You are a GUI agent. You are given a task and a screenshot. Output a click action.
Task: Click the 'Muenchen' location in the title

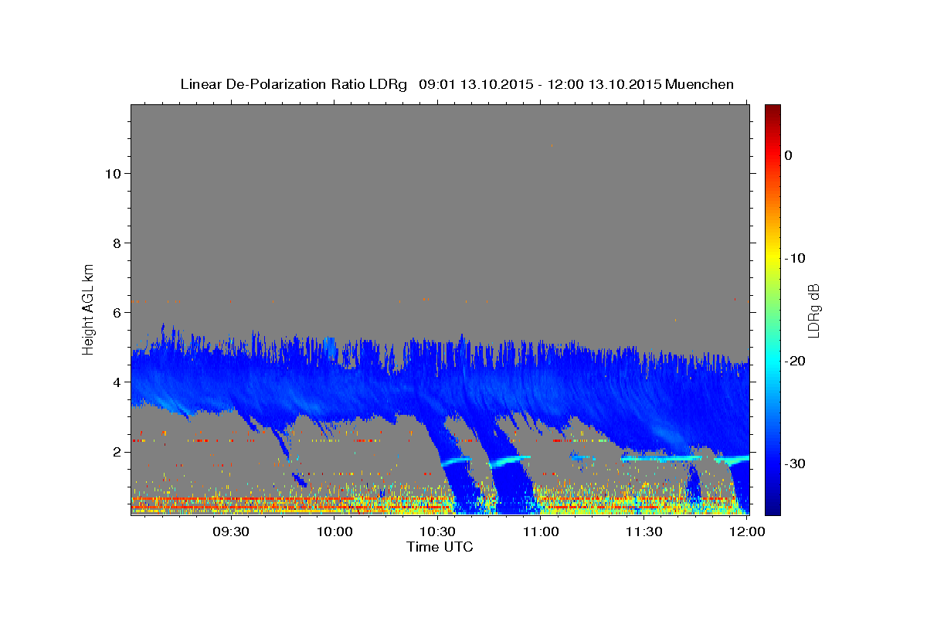701,84
